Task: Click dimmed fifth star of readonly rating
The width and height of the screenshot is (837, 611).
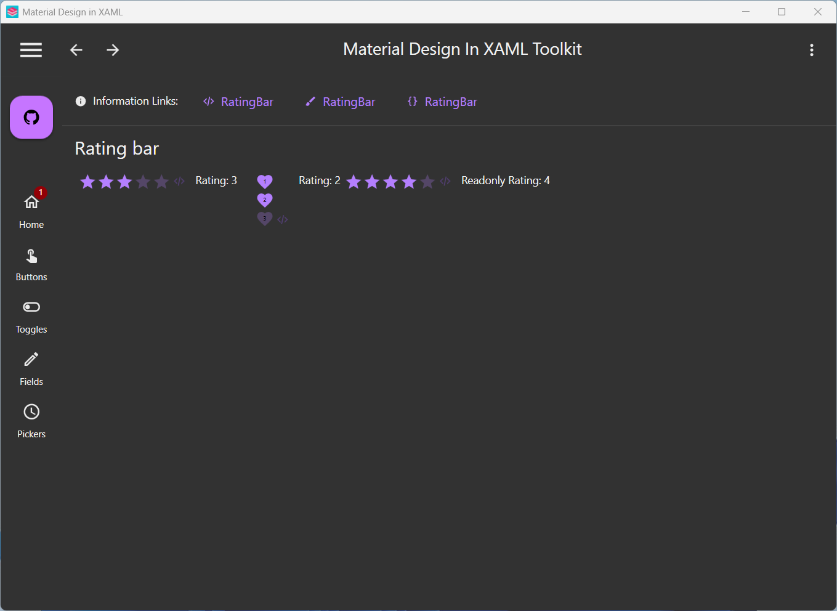Action: 427,181
